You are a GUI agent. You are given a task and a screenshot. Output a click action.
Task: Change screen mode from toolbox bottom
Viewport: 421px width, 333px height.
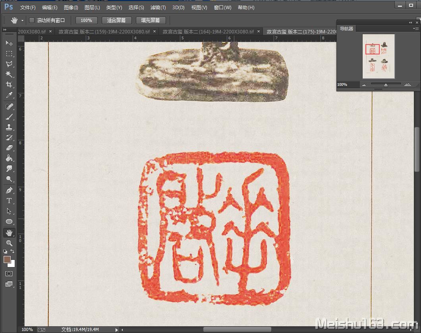click(x=9, y=284)
